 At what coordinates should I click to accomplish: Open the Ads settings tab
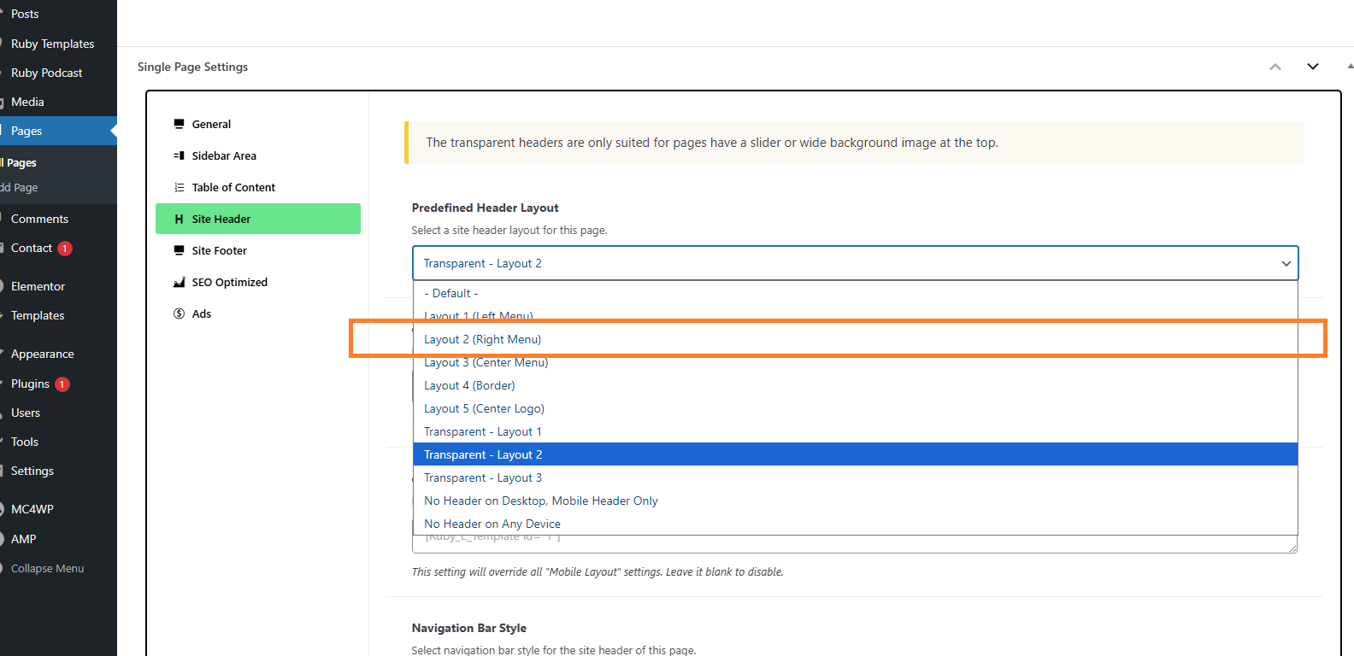click(258, 313)
